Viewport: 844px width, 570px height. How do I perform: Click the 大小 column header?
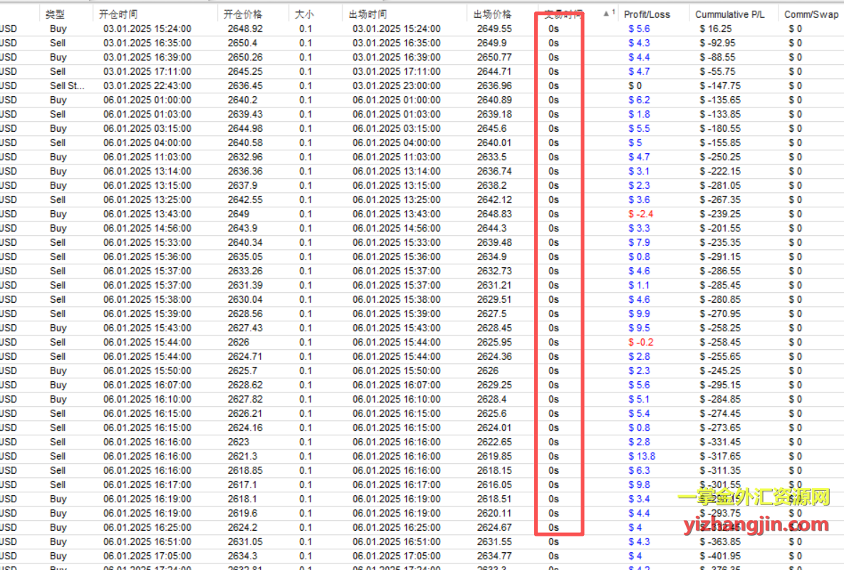point(304,14)
